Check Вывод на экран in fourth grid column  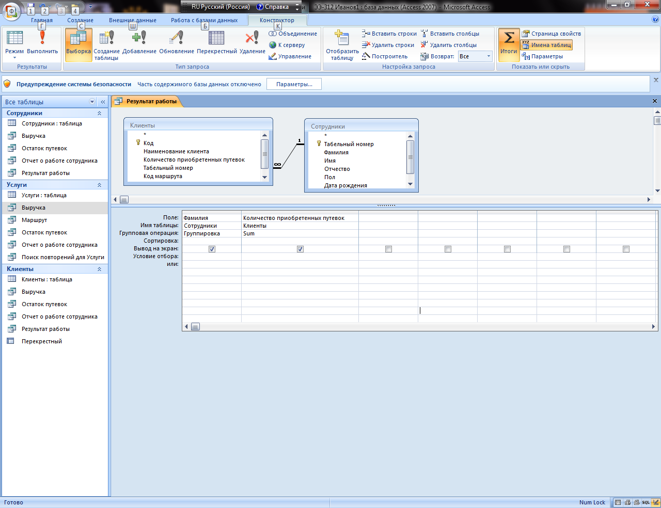448,249
